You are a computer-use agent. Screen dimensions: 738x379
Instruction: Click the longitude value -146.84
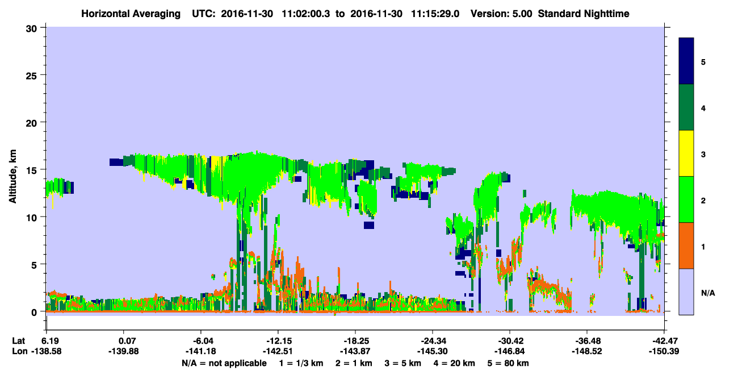[510, 351]
